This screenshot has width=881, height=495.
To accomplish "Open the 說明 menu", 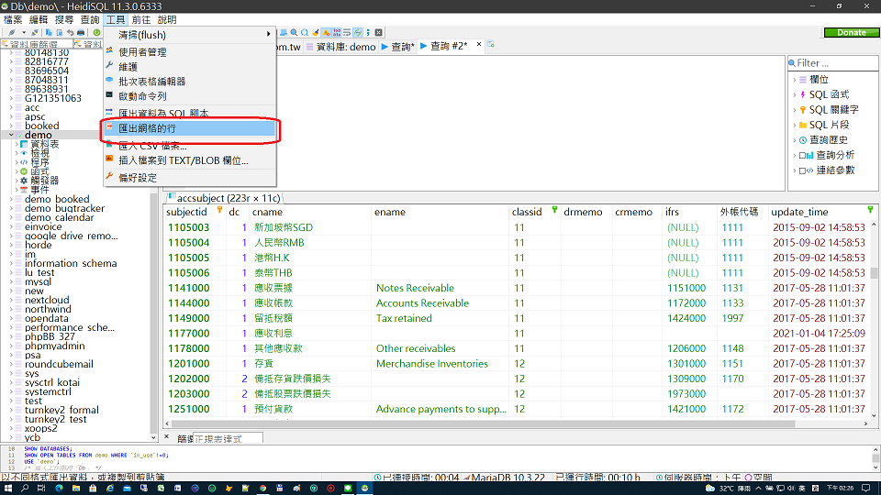I will 167,19.
